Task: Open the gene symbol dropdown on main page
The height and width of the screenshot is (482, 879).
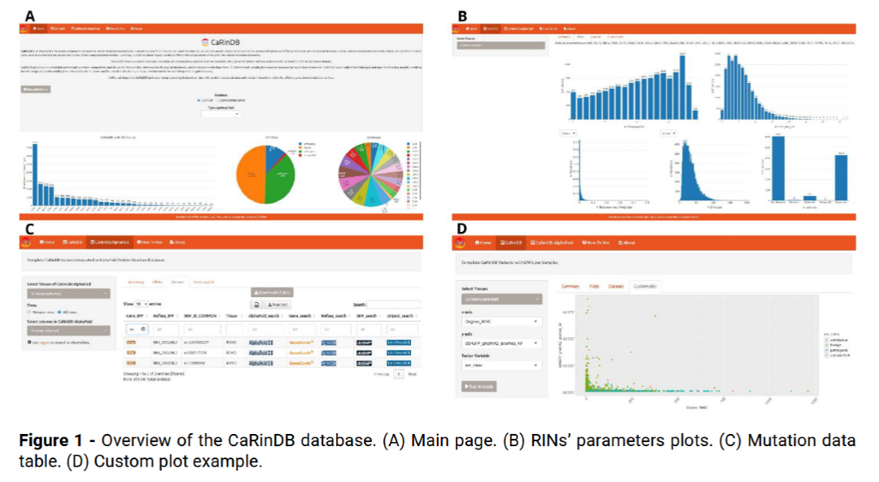Action: [221, 114]
